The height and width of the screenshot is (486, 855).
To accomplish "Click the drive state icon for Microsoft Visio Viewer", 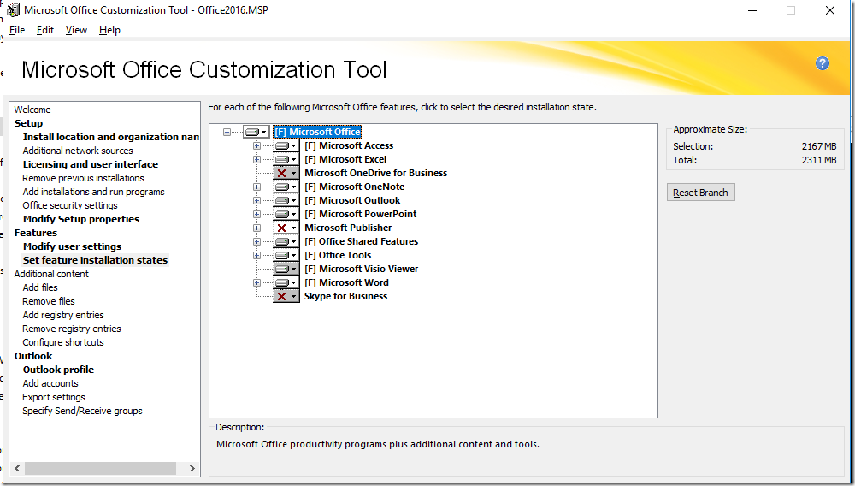I will click(x=281, y=269).
